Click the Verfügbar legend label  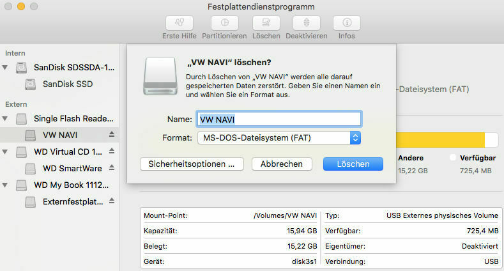pyautogui.click(x=478, y=158)
